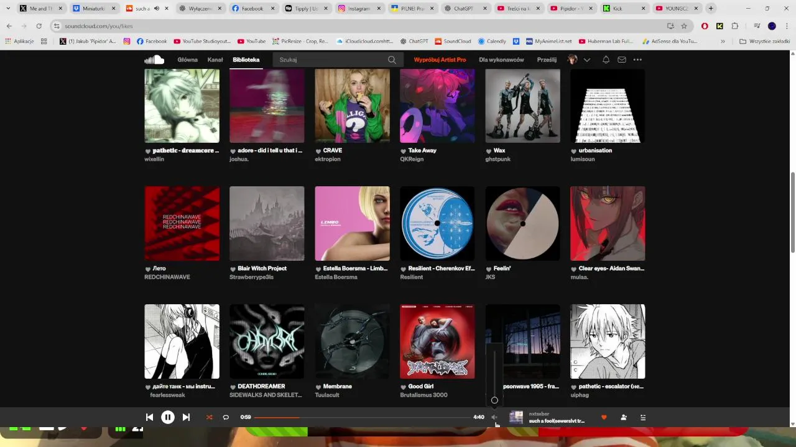Screen dimensions: 796x447
Task: Show more bookmarks chevron
Action: pyautogui.click(x=723, y=41)
